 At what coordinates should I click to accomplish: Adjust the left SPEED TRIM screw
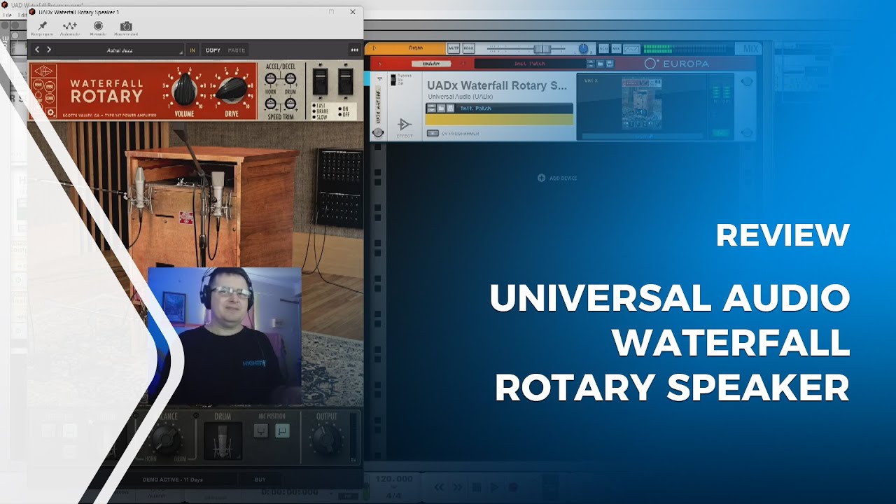[270, 104]
